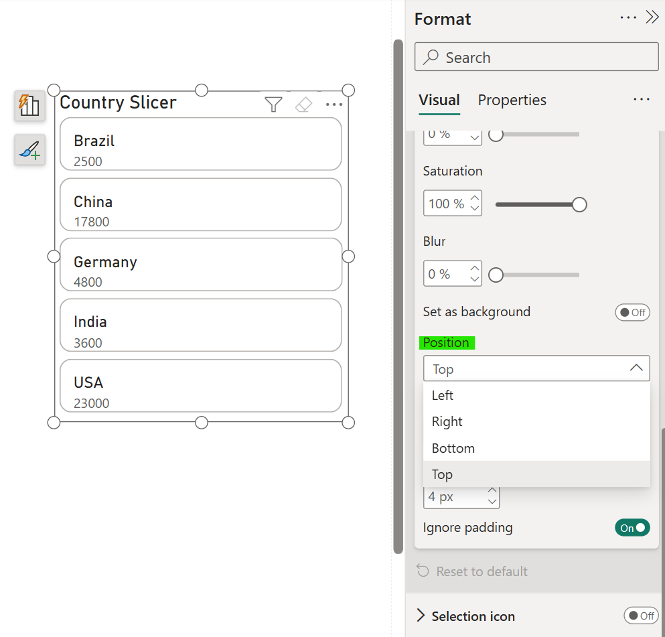Turn off Ignore padding toggle
Viewport: 665px width, 637px height.
[632, 528]
